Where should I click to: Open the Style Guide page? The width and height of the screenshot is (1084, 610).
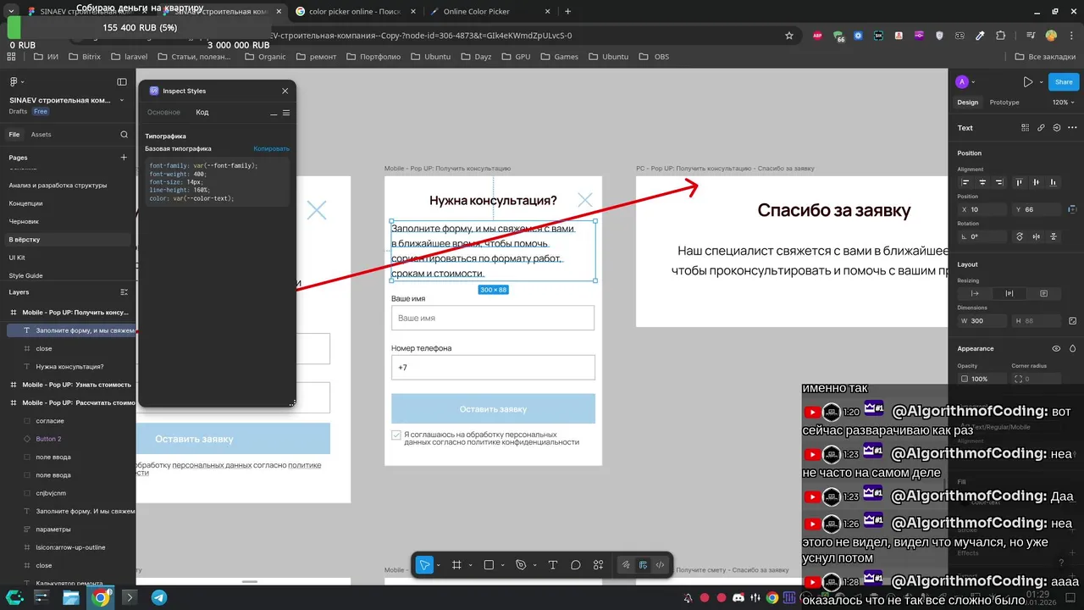pyautogui.click(x=25, y=275)
